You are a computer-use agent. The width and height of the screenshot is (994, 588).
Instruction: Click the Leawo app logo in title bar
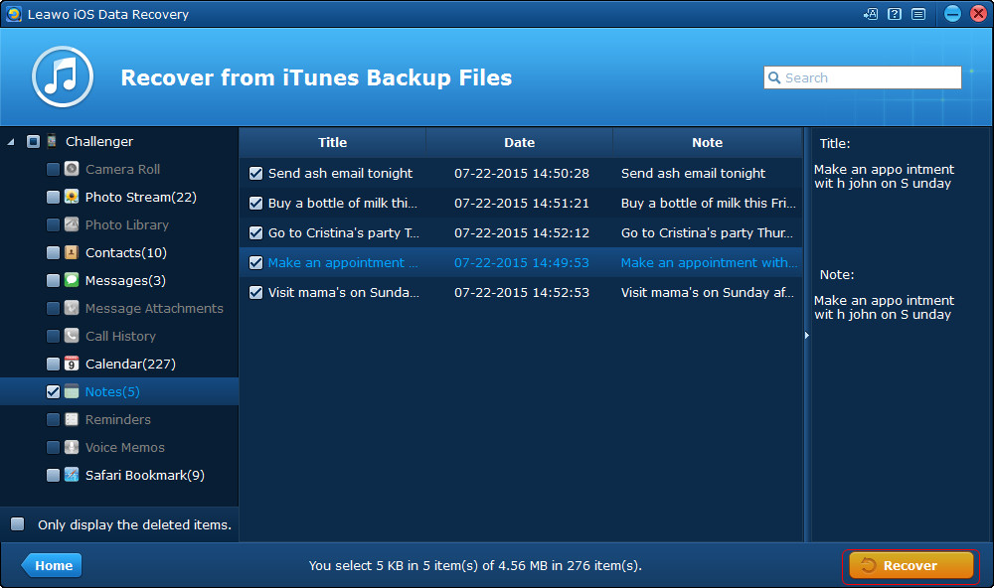pos(13,14)
